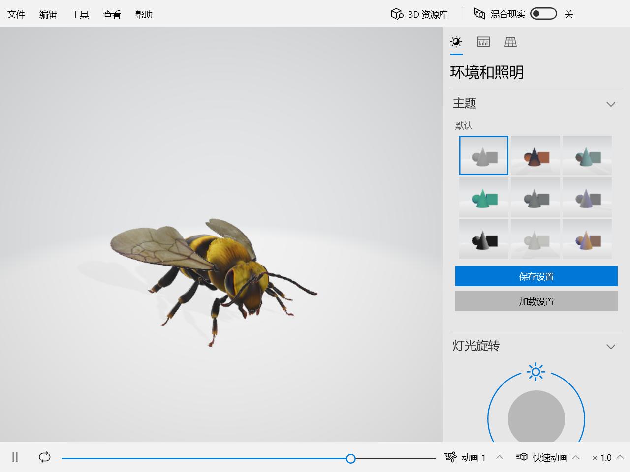Select the orange theme swatch
Image resolution: width=630 pixels, height=472 pixels.
click(535, 155)
